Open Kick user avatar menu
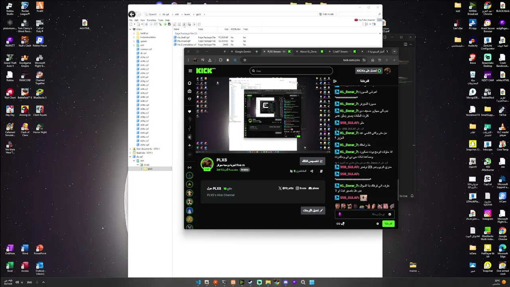Viewport: 510px width, 287px height. click(387, 71)
